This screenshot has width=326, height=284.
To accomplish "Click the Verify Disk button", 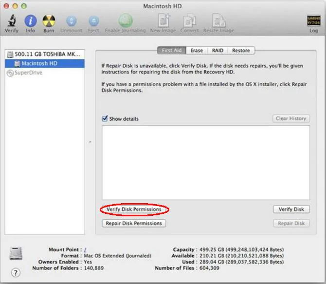I will coord(291,209).
